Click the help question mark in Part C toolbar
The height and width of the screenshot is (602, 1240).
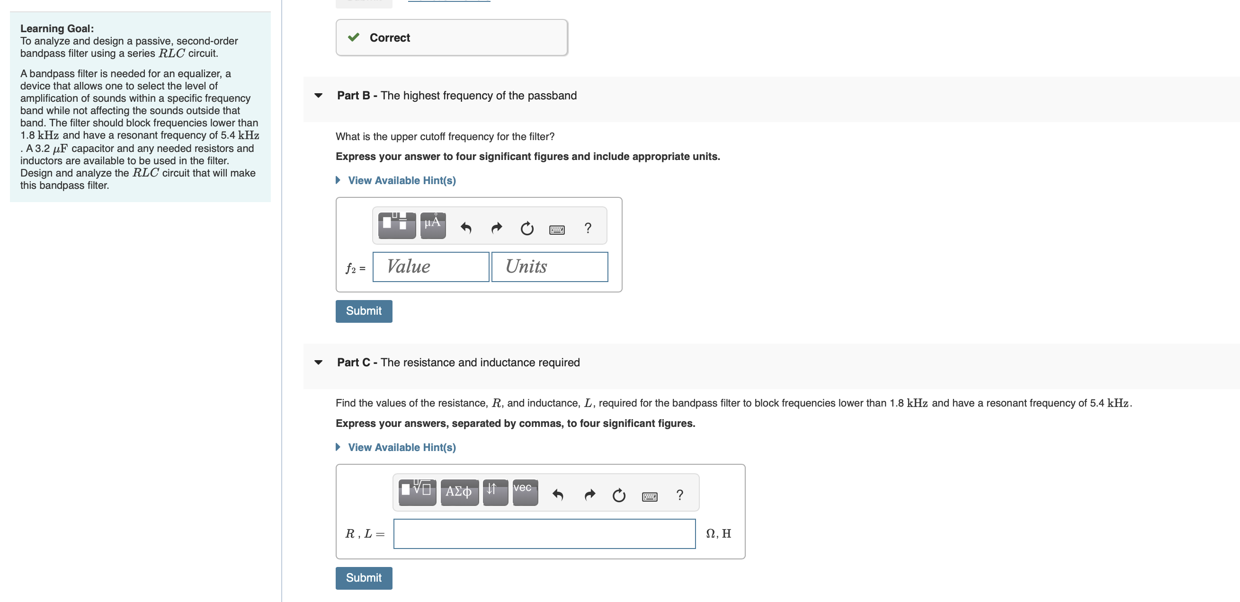[679, 495]
